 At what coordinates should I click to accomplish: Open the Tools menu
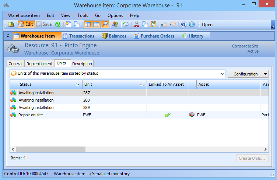tap(83, 15)
